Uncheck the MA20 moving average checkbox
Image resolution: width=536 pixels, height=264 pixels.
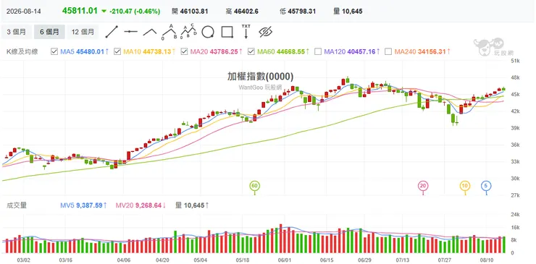[184, 51]
